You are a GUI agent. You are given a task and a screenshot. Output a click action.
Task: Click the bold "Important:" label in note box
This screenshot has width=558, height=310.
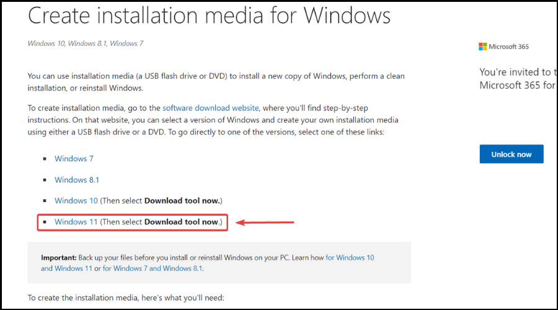tap(59, 257)
